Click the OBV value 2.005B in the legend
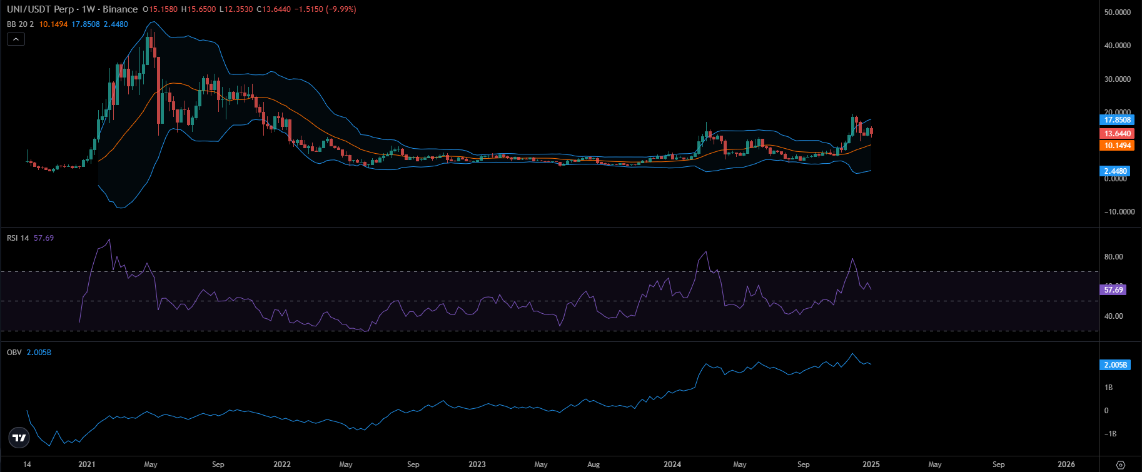The width and height of the screenshot is (1142, 472). click(39, 353)
